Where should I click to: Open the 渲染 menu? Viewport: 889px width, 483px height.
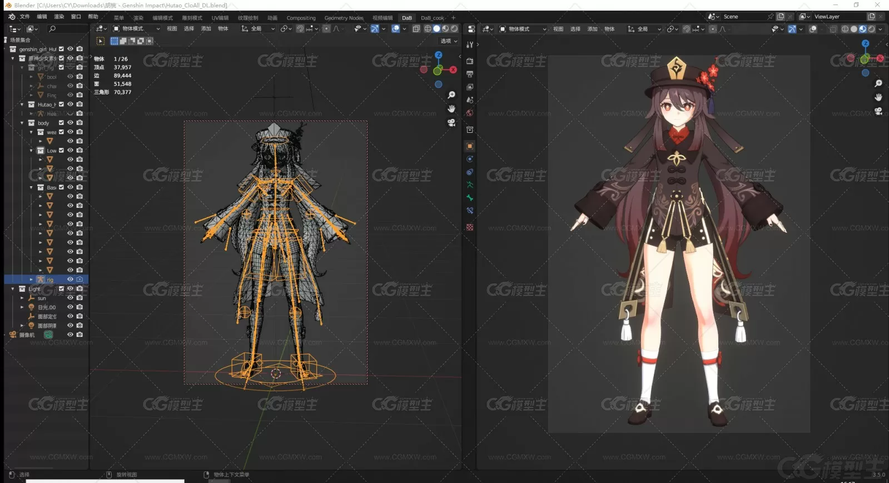click(59, 17)
